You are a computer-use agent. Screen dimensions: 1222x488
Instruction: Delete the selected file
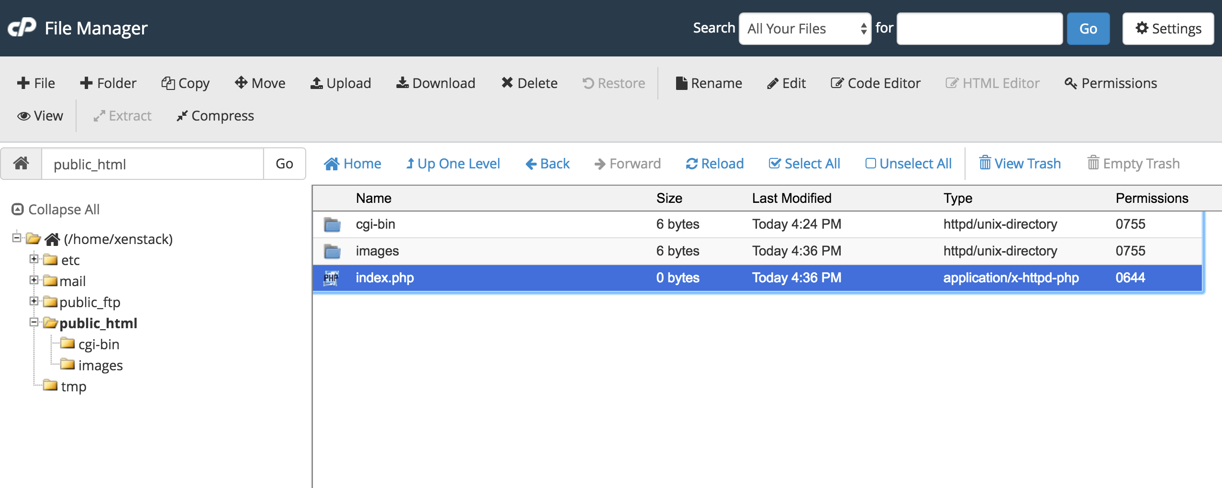(529, 83)
